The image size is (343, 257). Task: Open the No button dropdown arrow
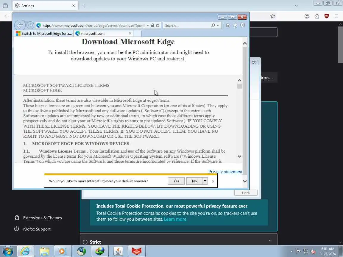(205, 181)
